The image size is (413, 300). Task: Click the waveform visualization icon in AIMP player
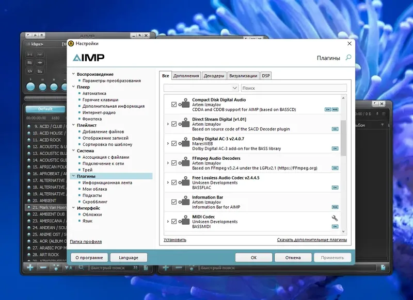tap(40, 62)
